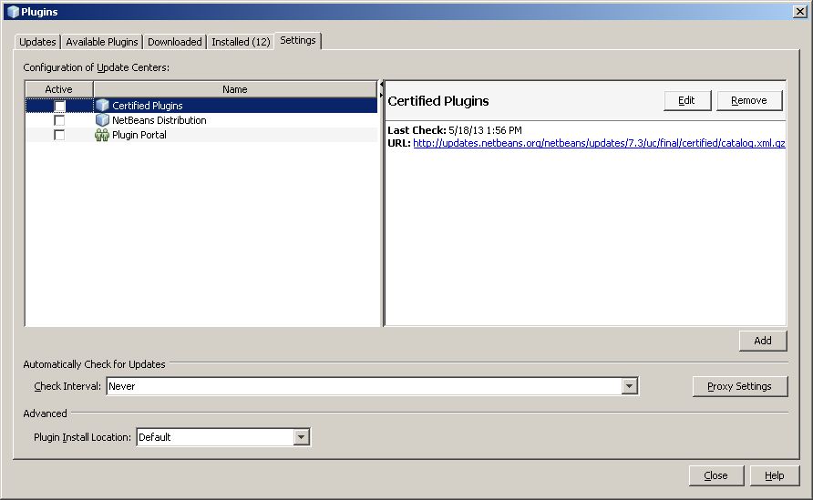Click the split pane collapse-left arrow

coord(381,84)
